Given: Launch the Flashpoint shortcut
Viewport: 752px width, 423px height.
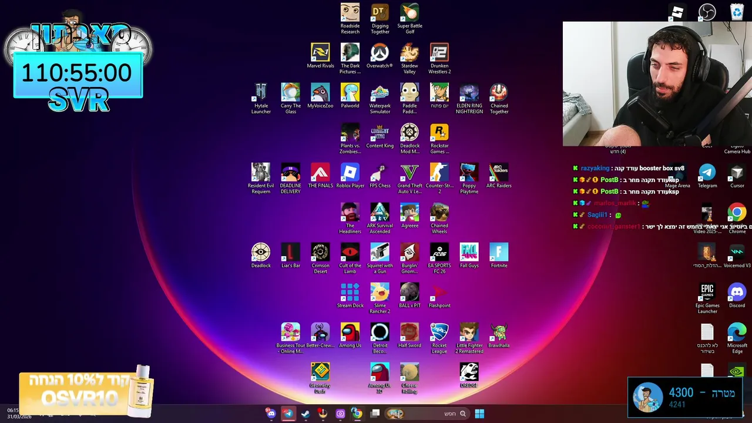Looking at the screenshot, I should 439,296.
